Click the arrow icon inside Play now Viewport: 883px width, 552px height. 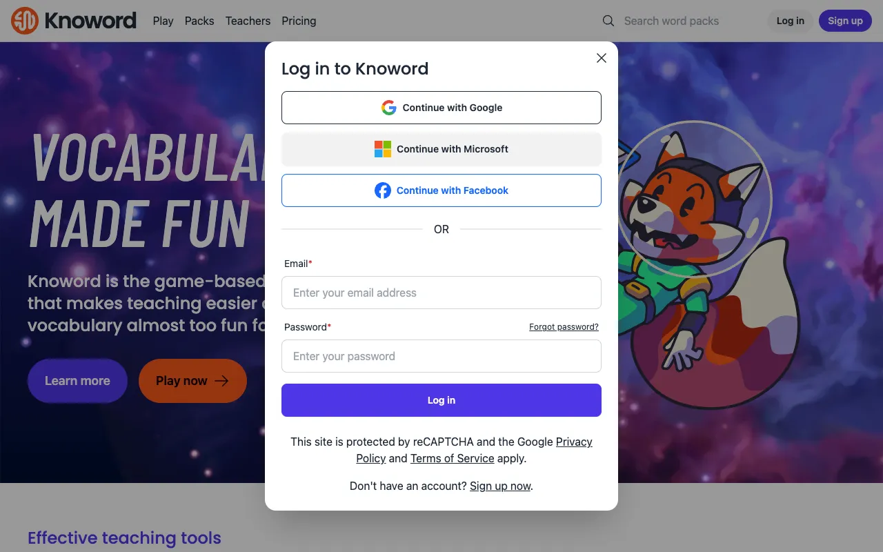coord(220,380)
